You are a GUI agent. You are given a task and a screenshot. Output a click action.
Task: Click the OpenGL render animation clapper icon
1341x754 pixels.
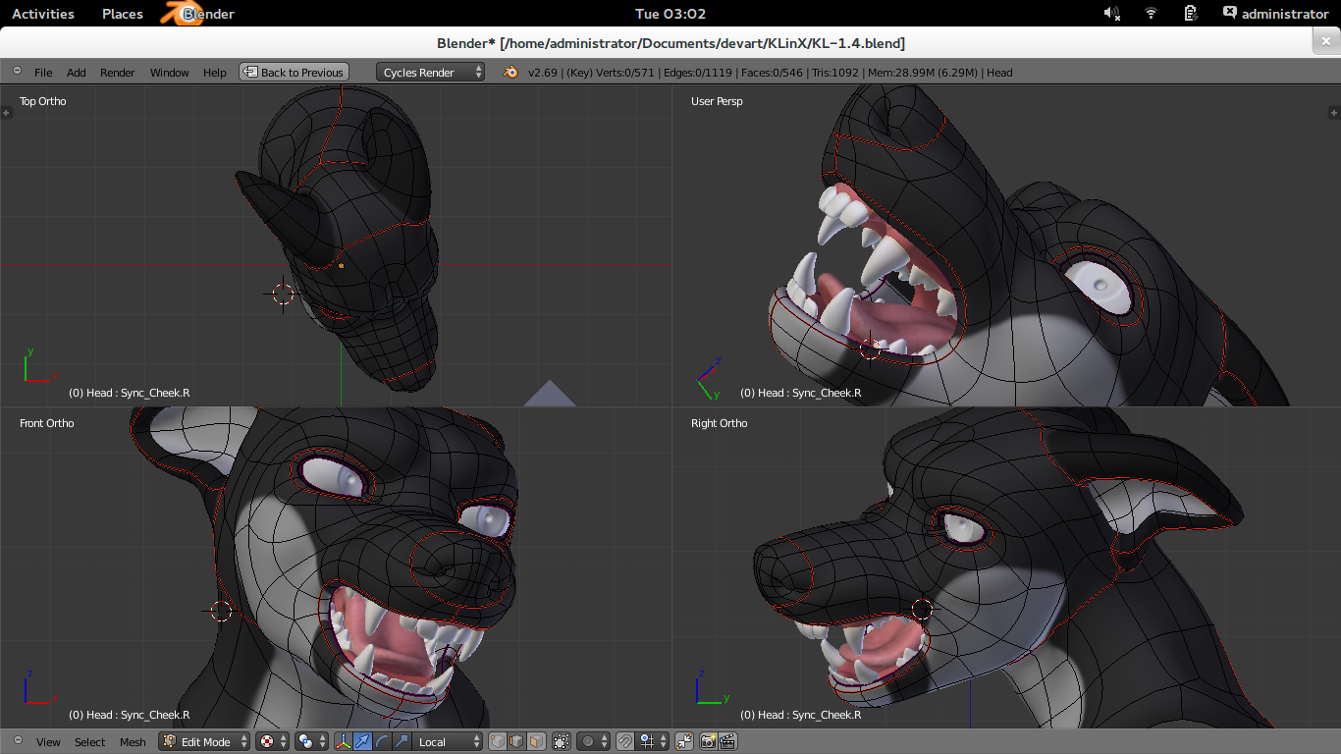click(727, 741)
